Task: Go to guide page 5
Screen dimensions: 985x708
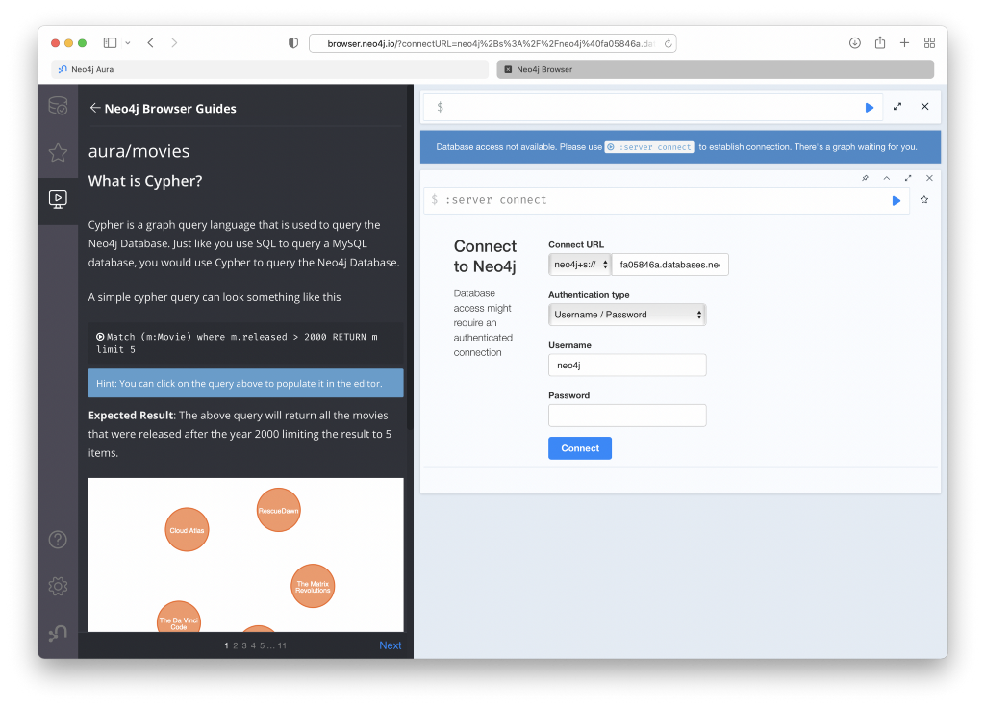Action: [262, 645]
